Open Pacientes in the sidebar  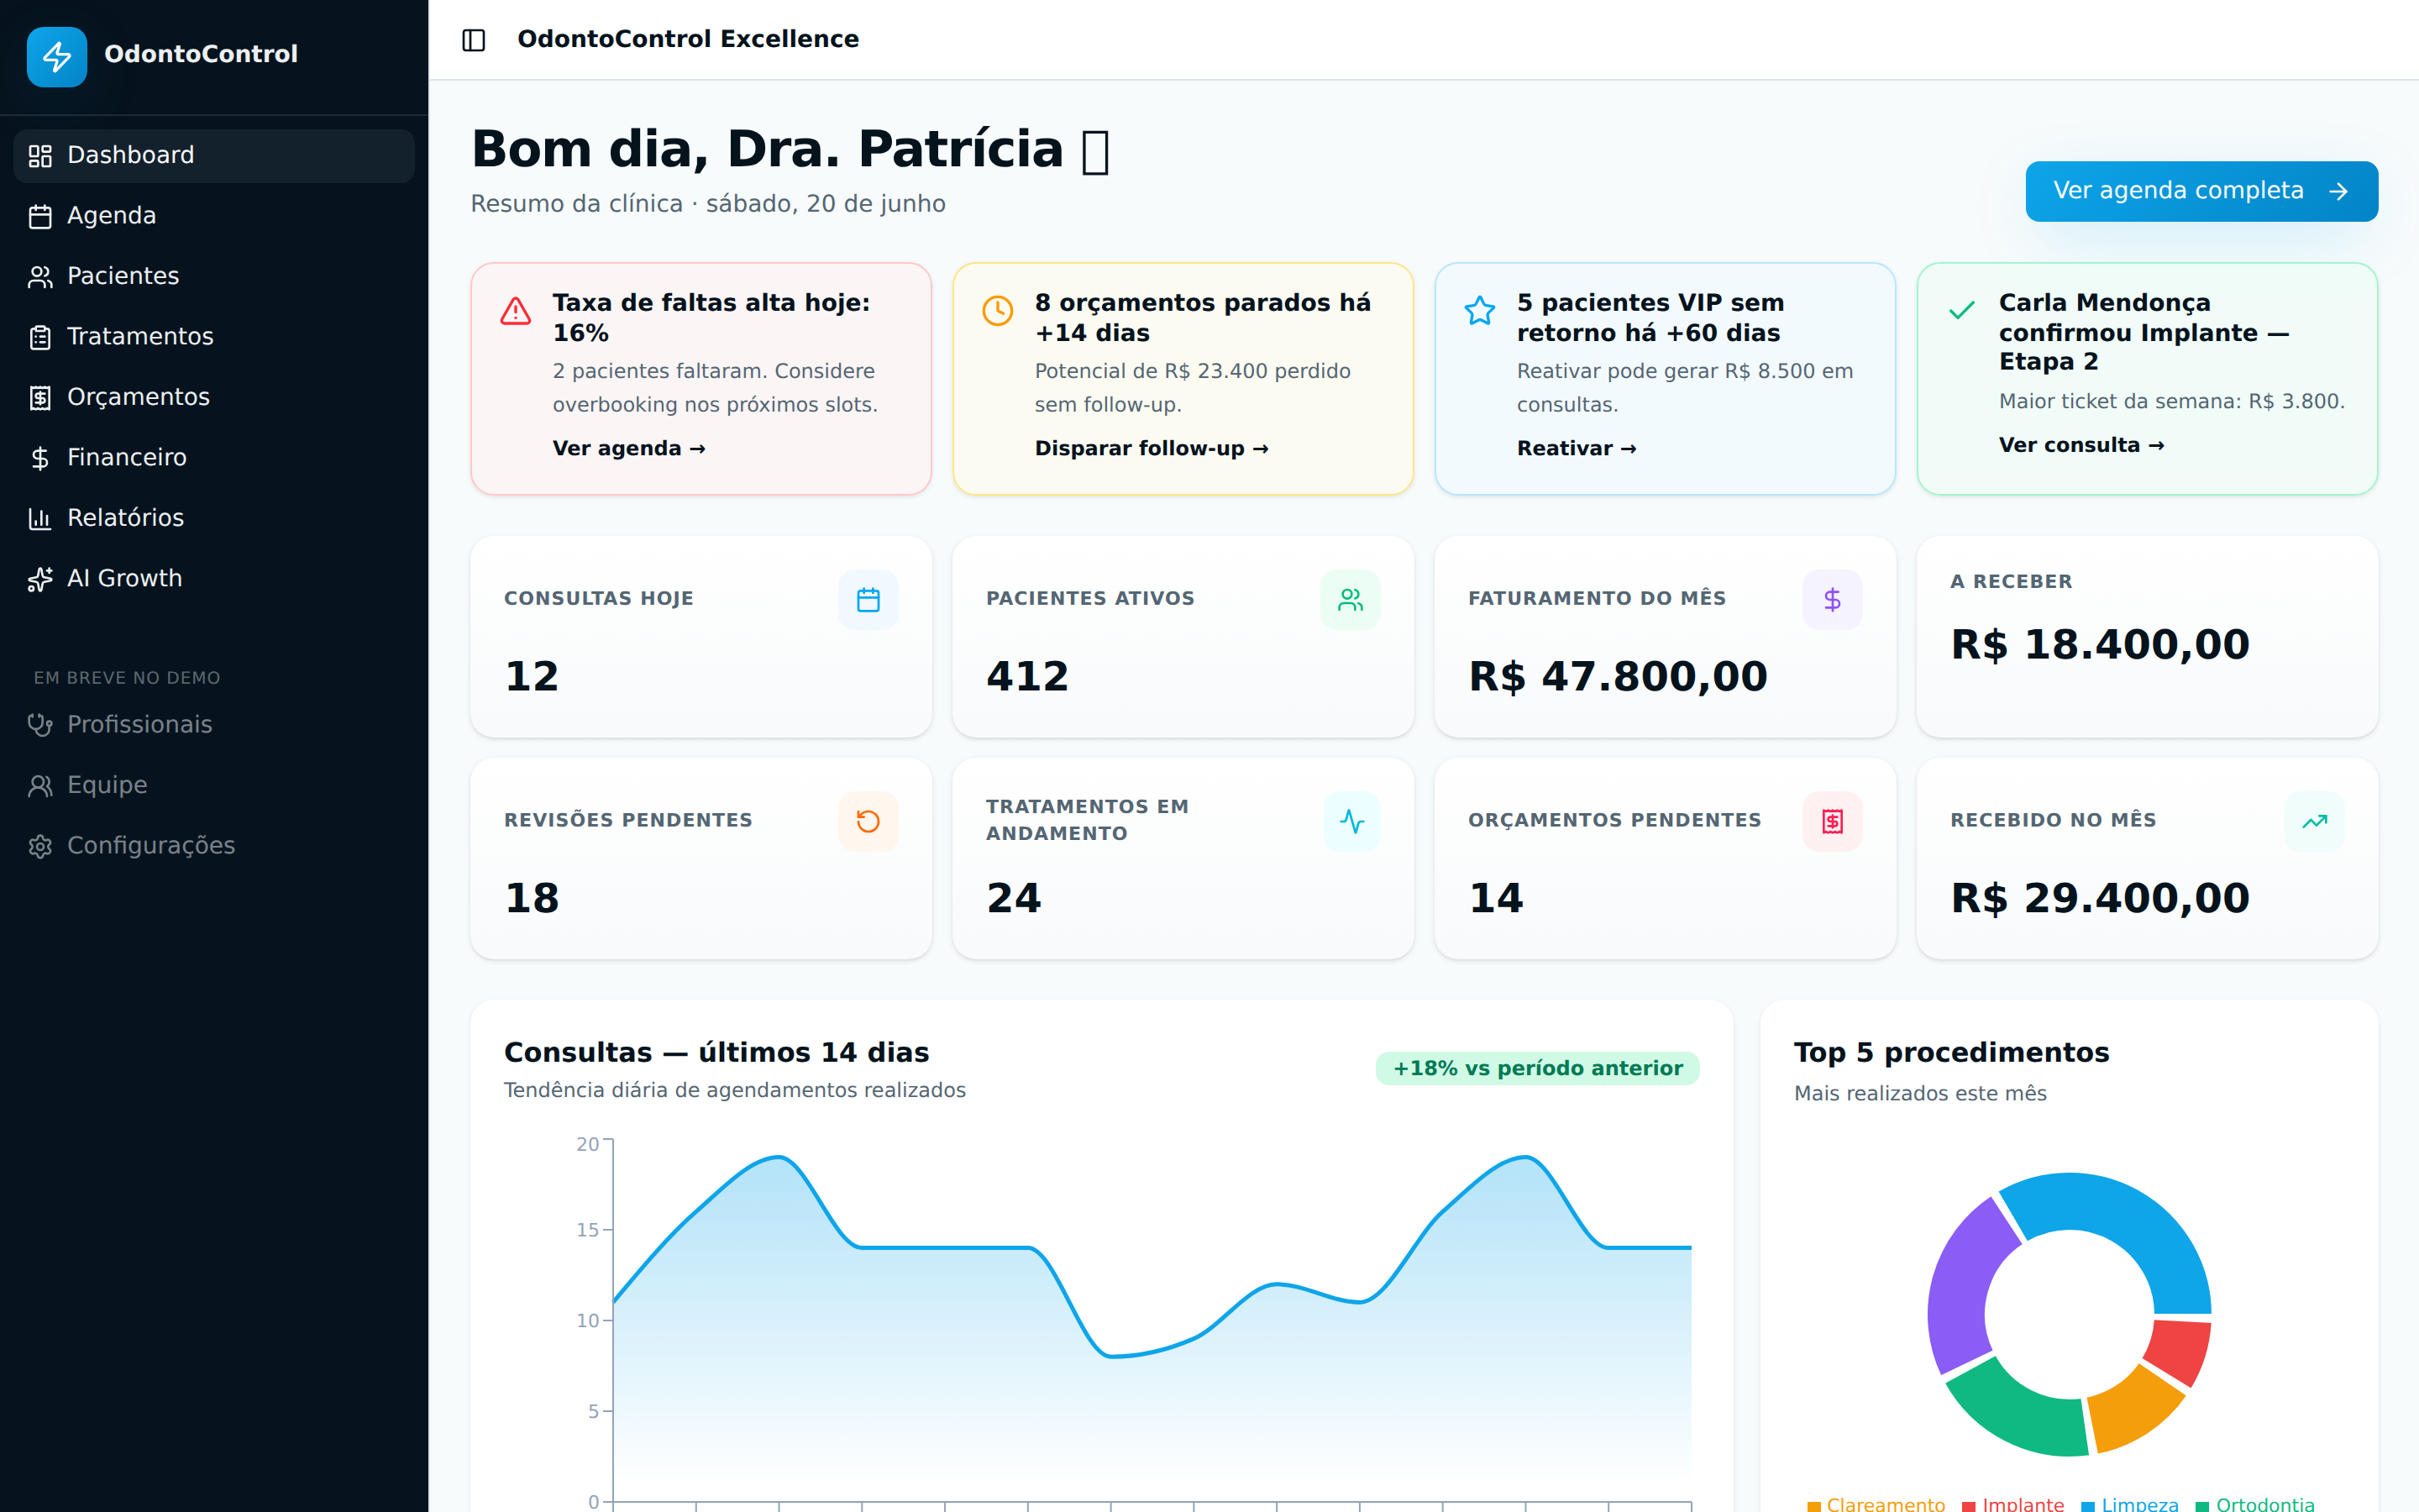click(214, 276)
